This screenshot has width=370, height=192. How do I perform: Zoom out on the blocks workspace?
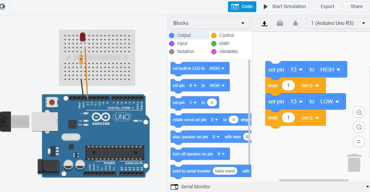(x=359, y=127)
